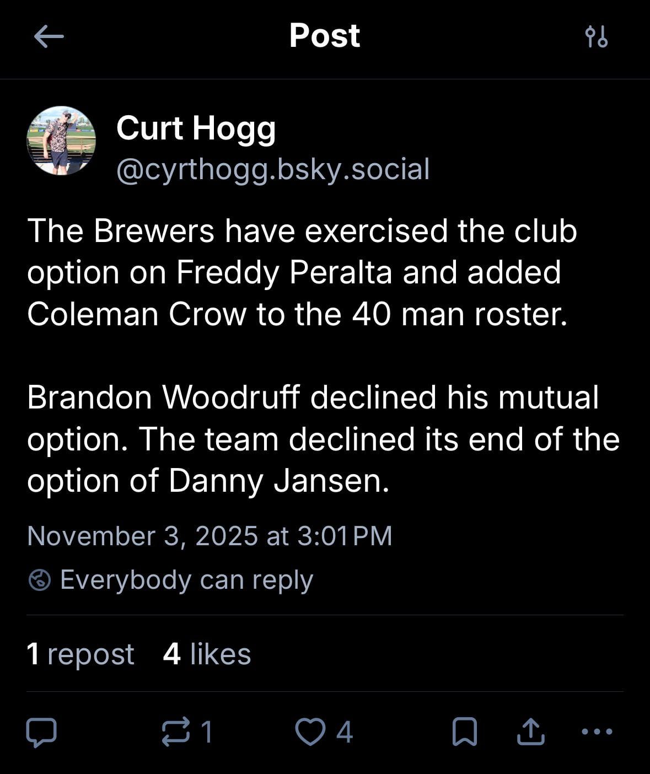Repost using the double-arrow icon
The width and height of the screenshot is (650, 774).
[176, 732]
